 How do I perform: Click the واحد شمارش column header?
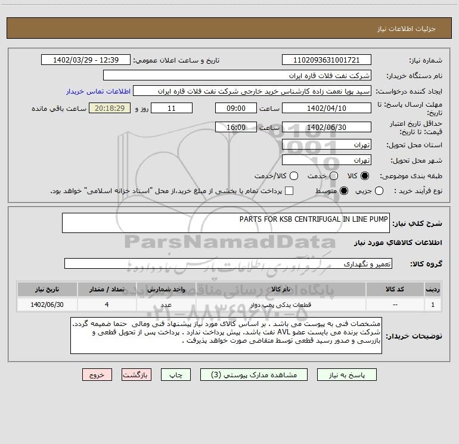[166, 290]
